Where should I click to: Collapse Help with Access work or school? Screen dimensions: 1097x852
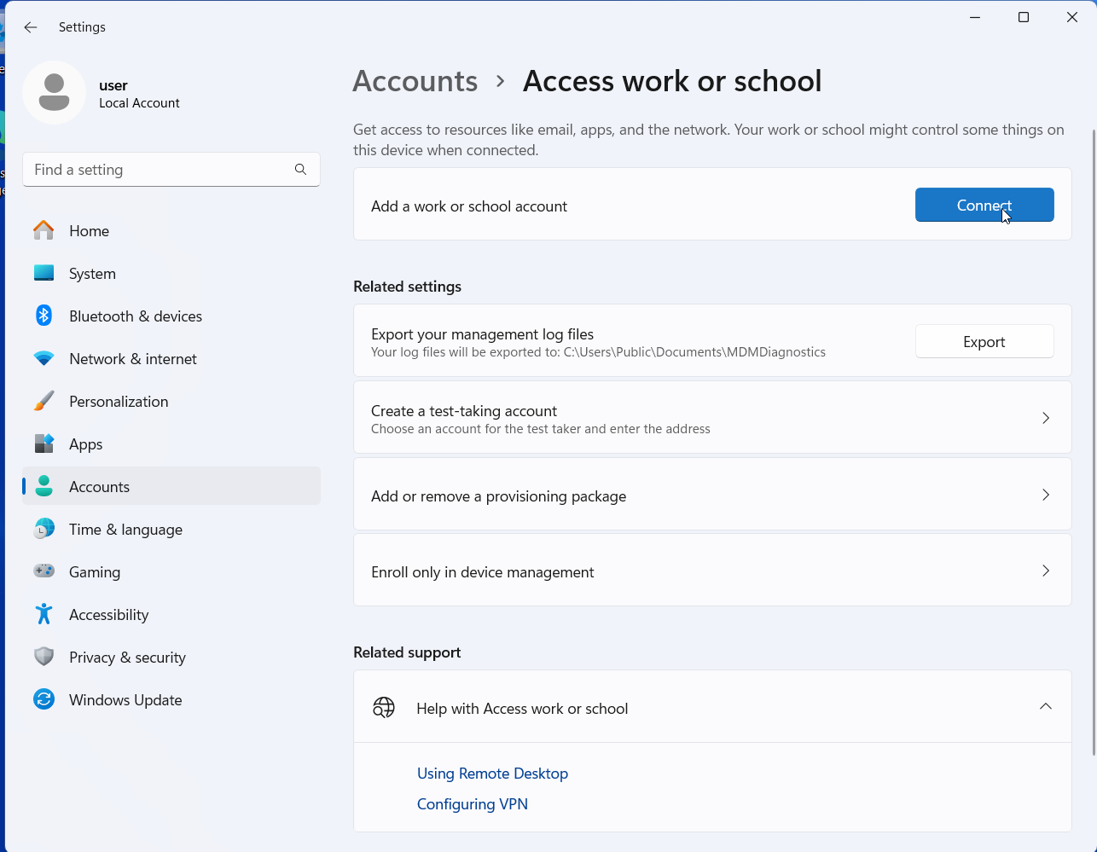(1045, 707)
